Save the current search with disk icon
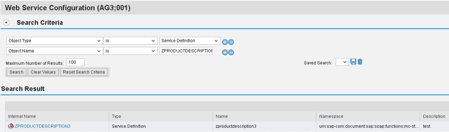This screenshot has width=449, height=132. click(354, 62)
